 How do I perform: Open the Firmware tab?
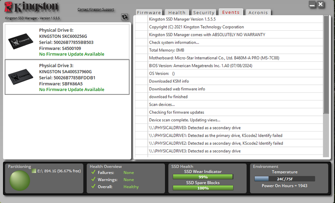(149, 12)
